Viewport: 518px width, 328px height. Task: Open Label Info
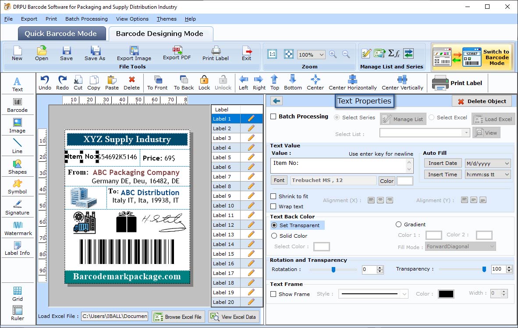(x=17, y=248)
